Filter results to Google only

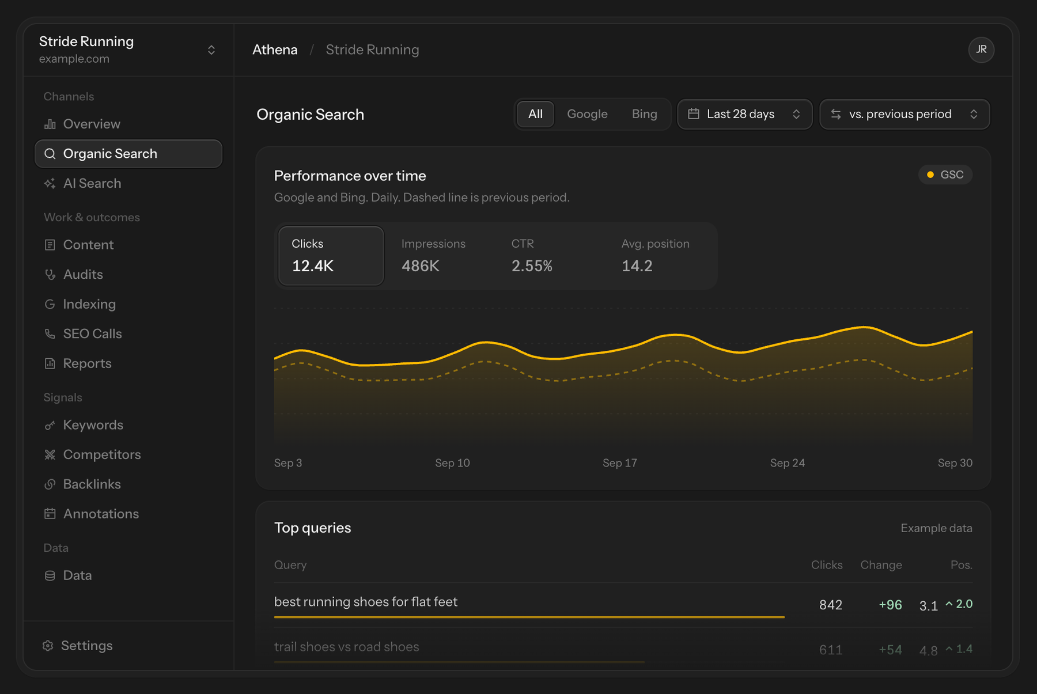point(587,114)
